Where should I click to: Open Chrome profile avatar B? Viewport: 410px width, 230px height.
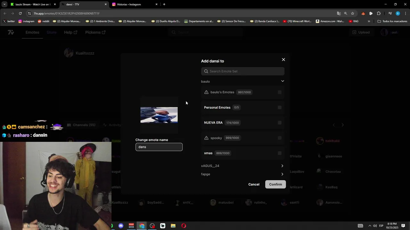click(398, 13)
